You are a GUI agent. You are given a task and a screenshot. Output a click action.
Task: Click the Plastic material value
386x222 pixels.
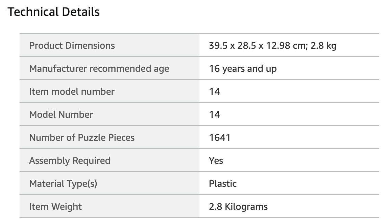222,183
